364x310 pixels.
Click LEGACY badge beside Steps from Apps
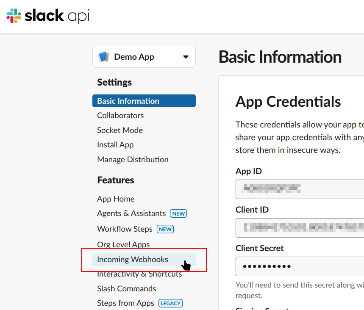point(171,304)
